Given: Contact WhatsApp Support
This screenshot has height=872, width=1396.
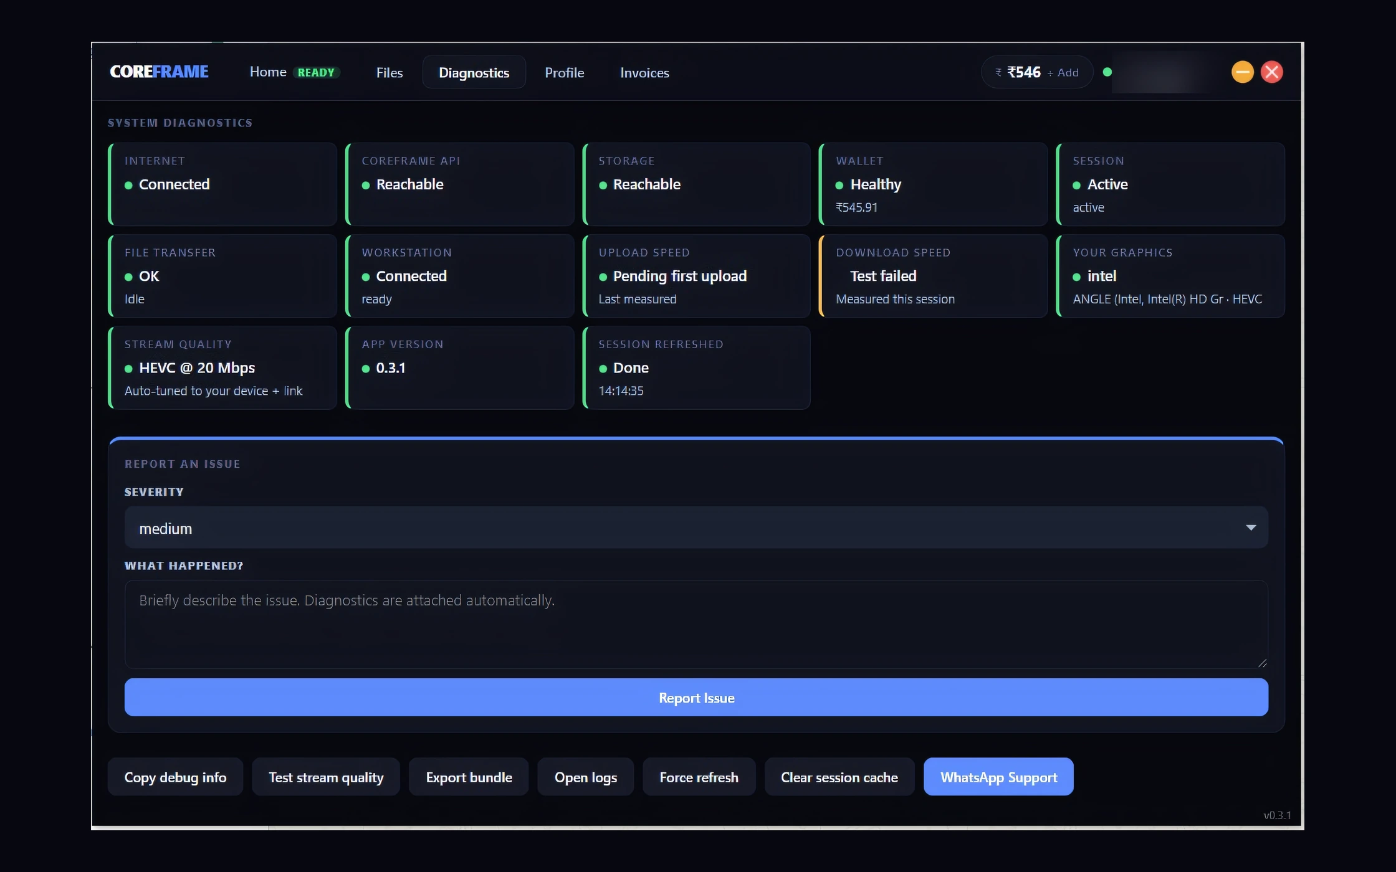Looking at the screenshot, I should click(x=998, y=777).
